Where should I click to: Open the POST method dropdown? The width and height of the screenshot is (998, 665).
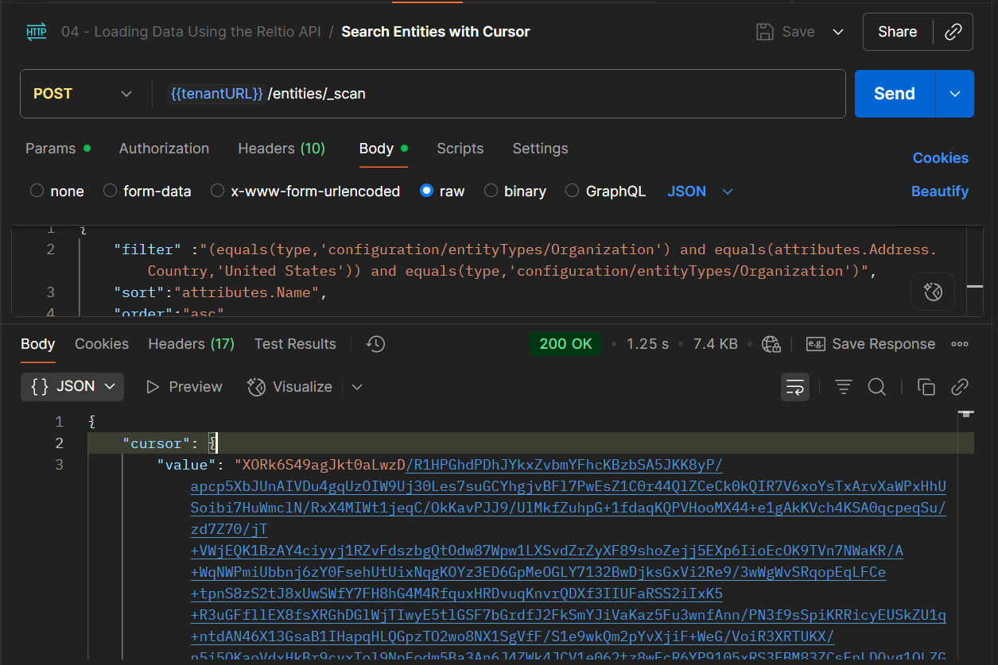pos(83,94)
